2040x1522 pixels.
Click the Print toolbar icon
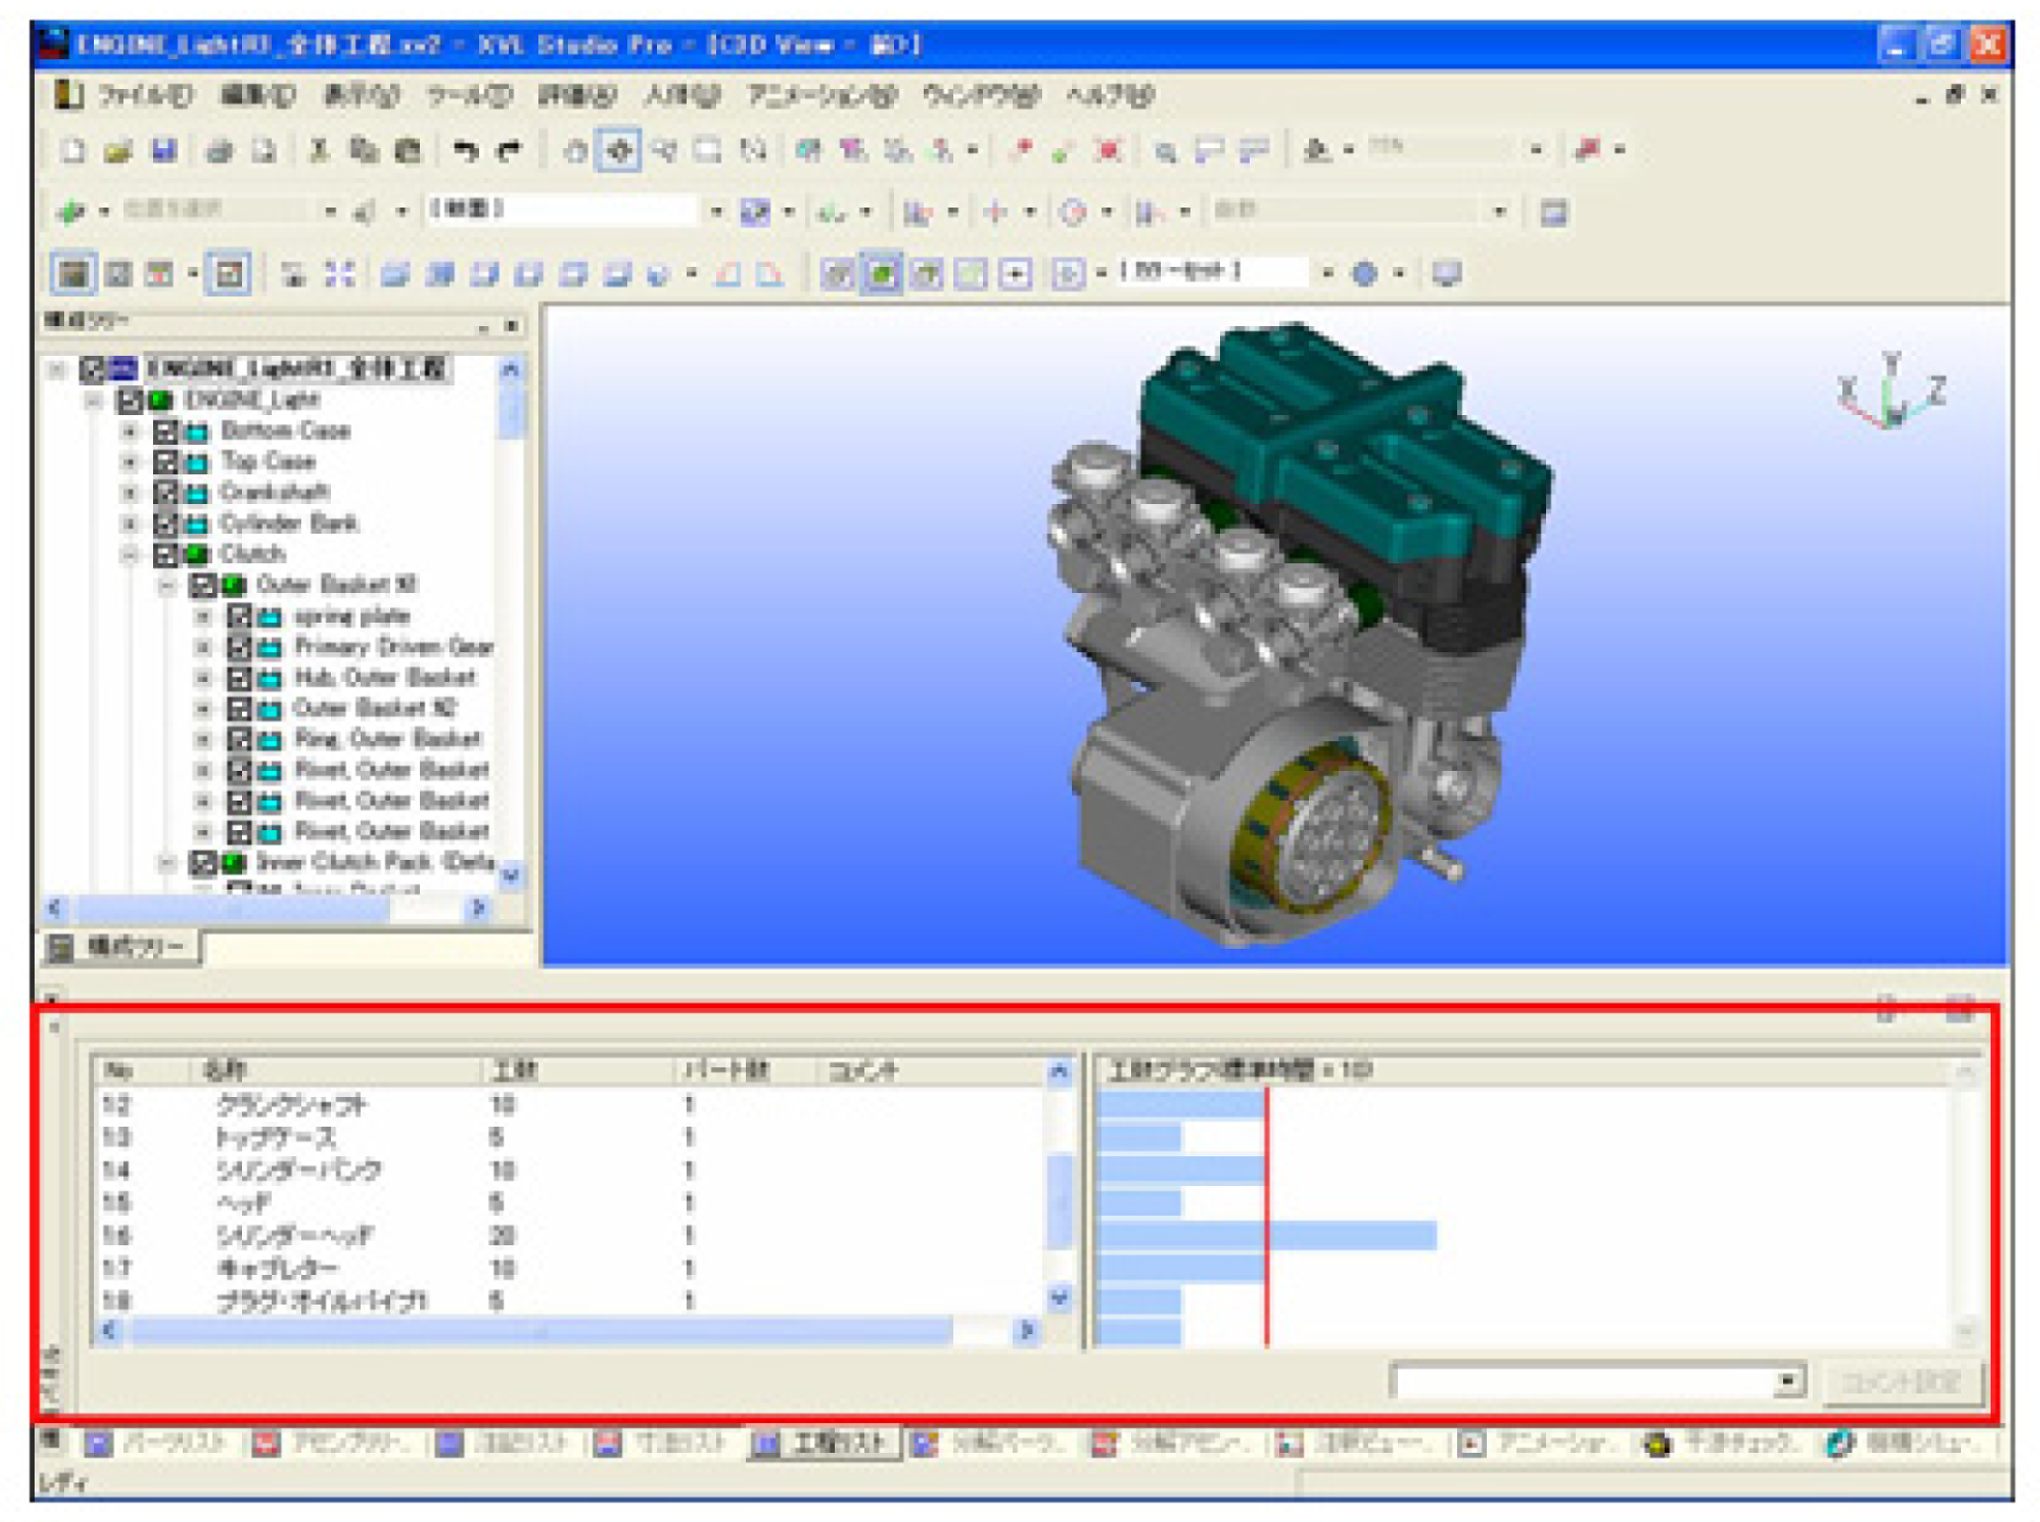(x=219, y=151)
